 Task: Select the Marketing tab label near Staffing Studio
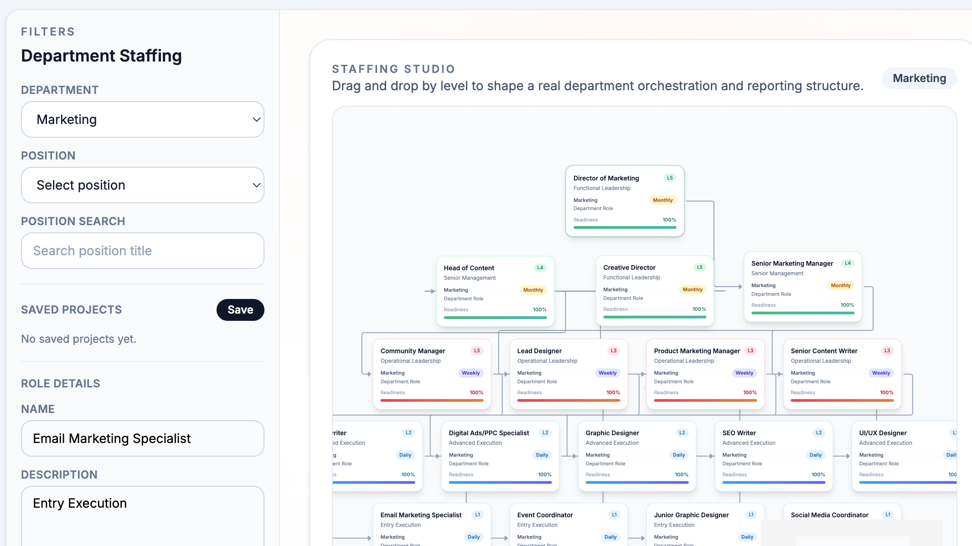(919, 78)
